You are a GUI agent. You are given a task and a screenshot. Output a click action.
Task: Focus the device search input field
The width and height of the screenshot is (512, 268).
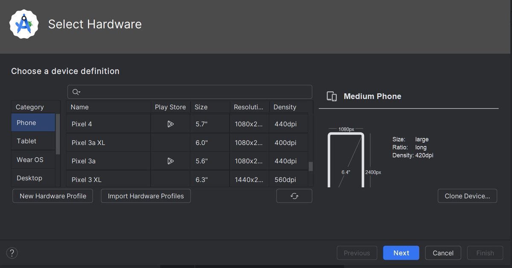pos(190,92)
